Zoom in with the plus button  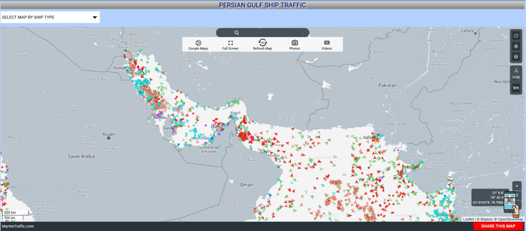click(517, 185)
